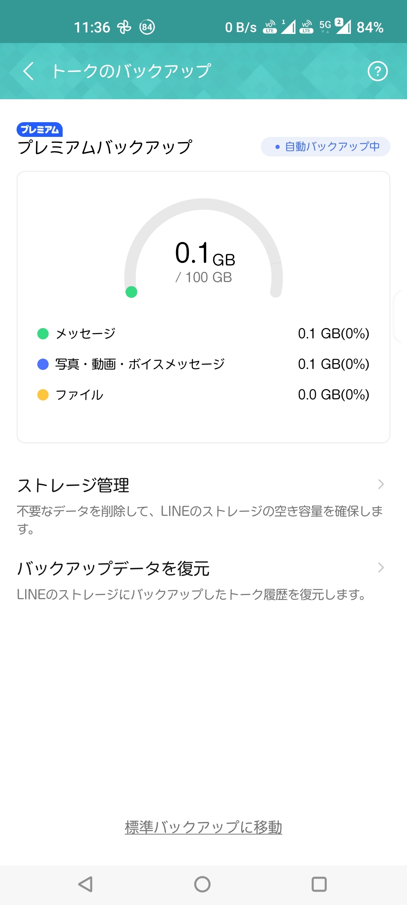Tap the 標準バックアップに移動 link
This screenshot has width=407, height=905.
point(203,827)
